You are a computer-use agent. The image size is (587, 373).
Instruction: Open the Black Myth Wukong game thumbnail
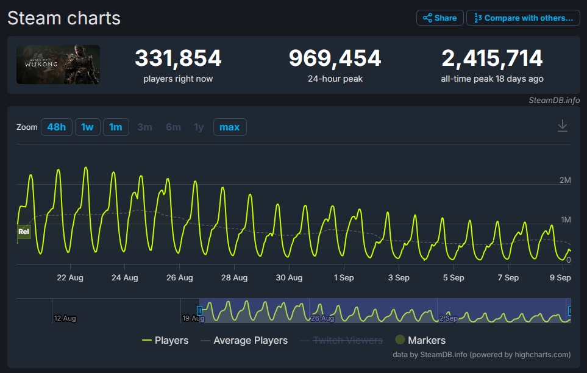pyautogui.click(x=58, y=65)
